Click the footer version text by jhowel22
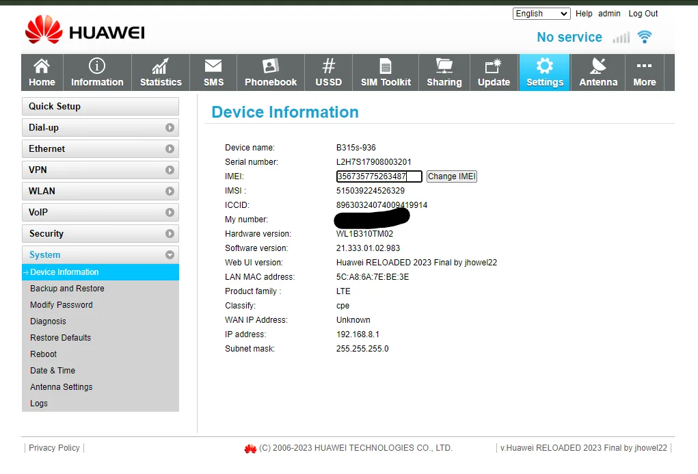698x474 pixels. pos(584,448)
